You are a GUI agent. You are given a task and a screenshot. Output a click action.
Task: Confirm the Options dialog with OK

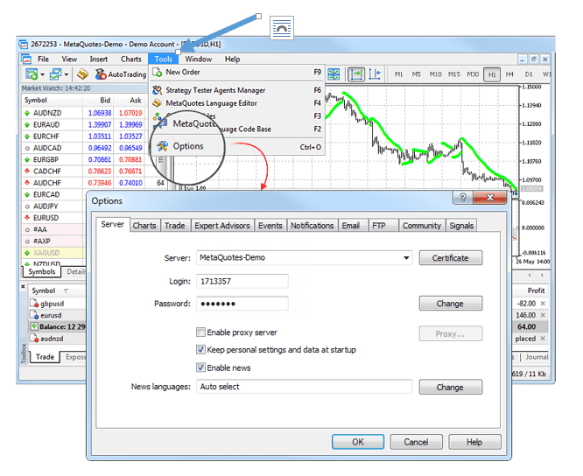click(x=358, y=442)
